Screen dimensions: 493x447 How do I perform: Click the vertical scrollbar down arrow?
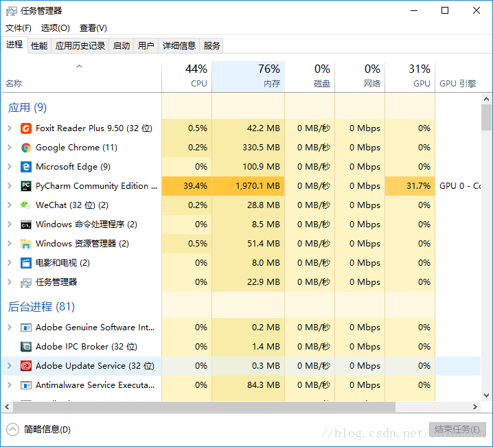pyautogui.click(x=486, y=395)
